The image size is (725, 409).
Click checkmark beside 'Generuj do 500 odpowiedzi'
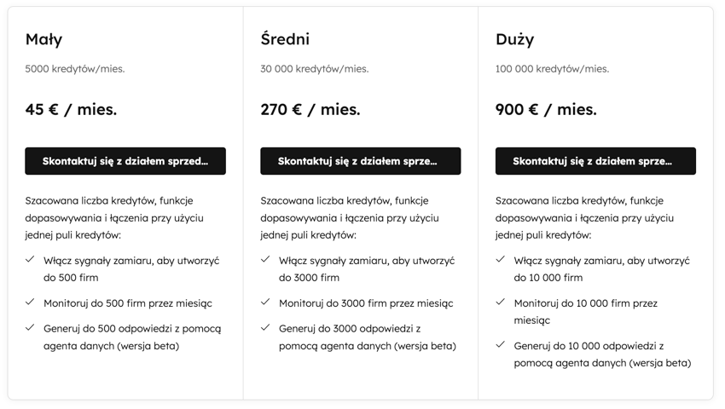[x=31, y=328]
